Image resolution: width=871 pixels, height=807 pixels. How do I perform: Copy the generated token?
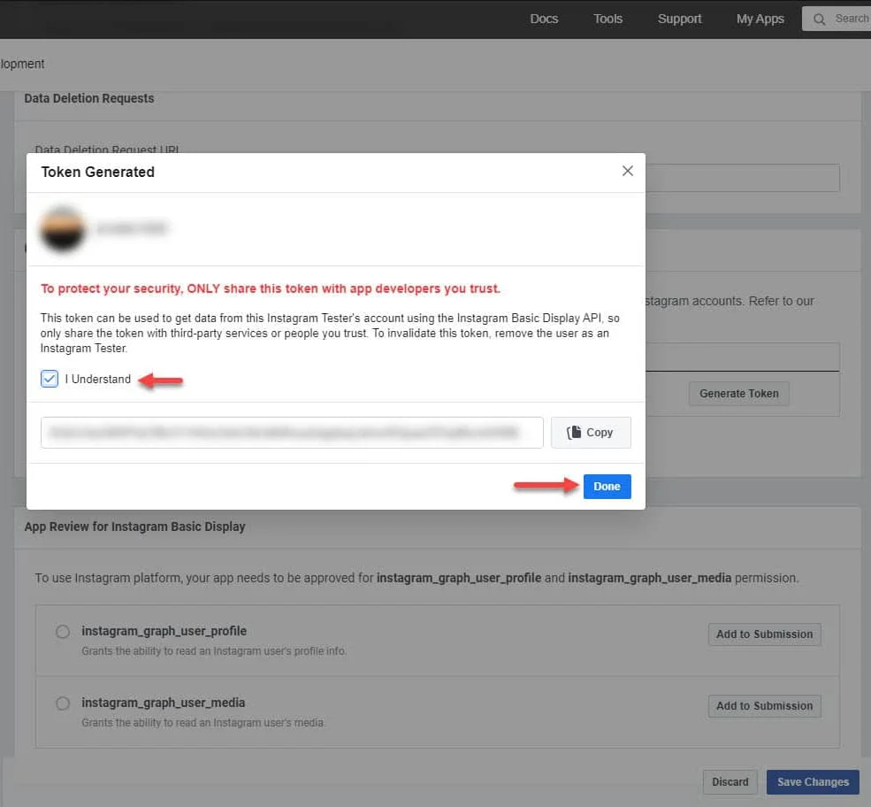pos(591,433)
